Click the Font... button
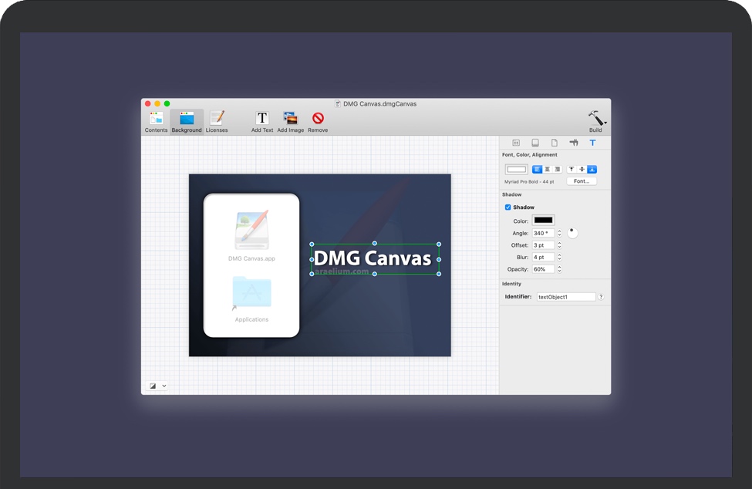Viewport: 752px width, 489px height. coord(582,181)
